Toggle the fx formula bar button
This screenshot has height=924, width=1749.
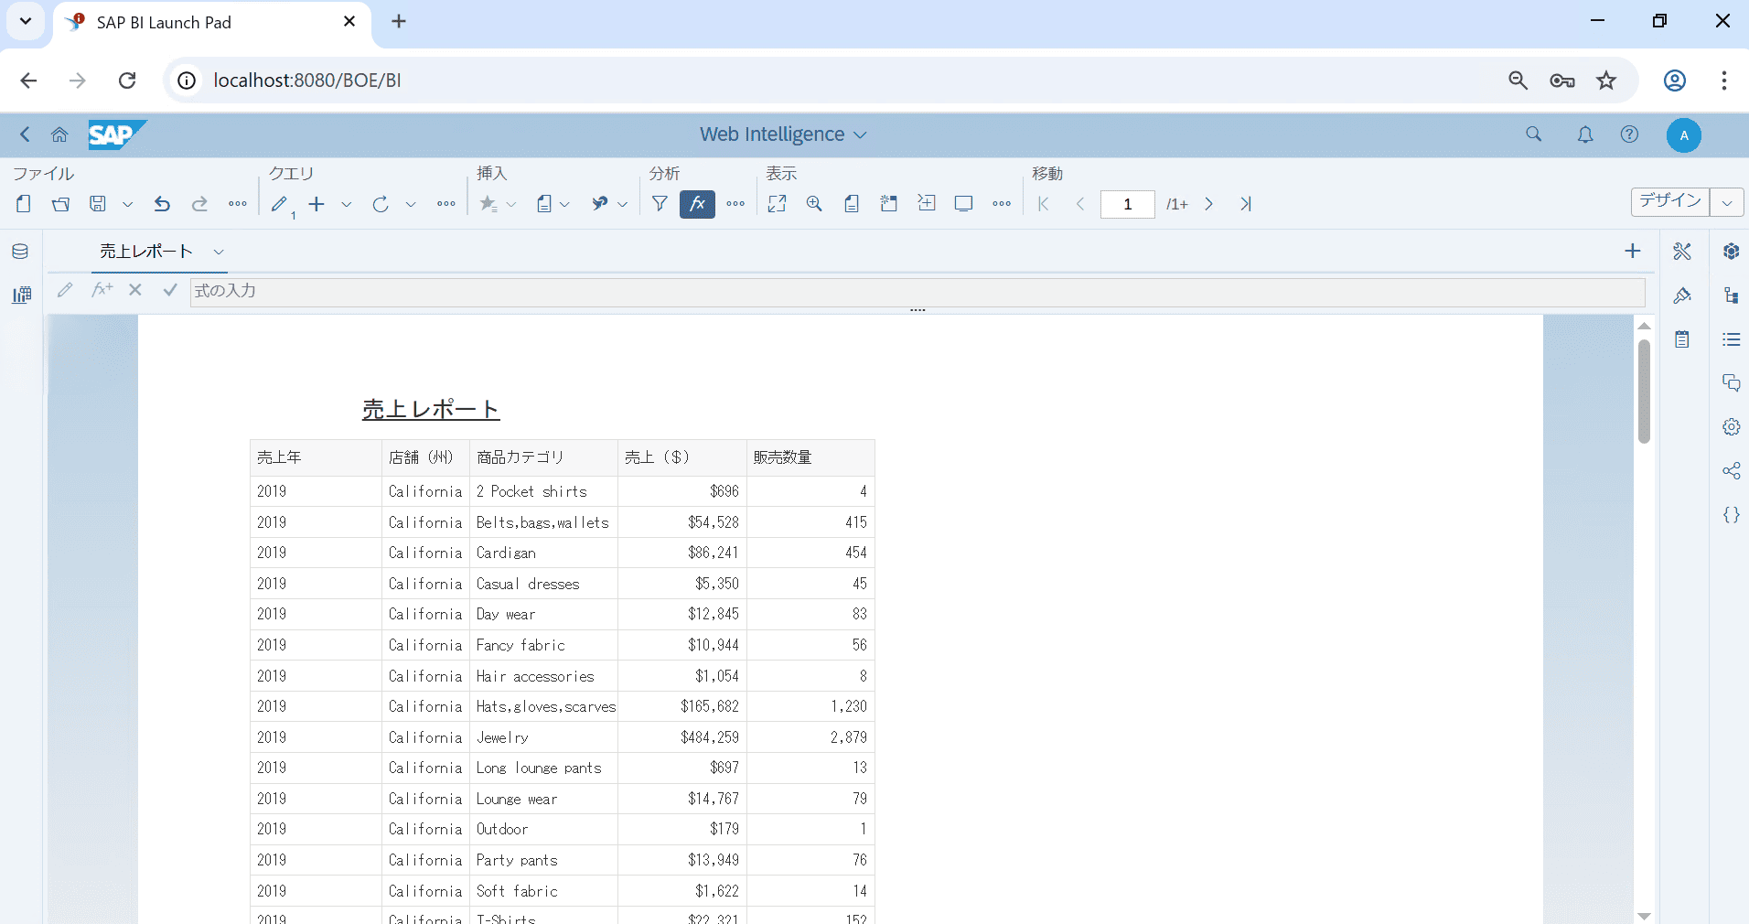pos(697,204)
